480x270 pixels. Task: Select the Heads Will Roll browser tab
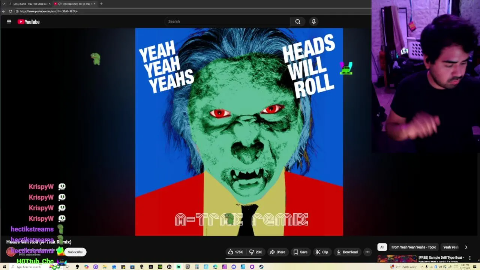click(75, 4)
